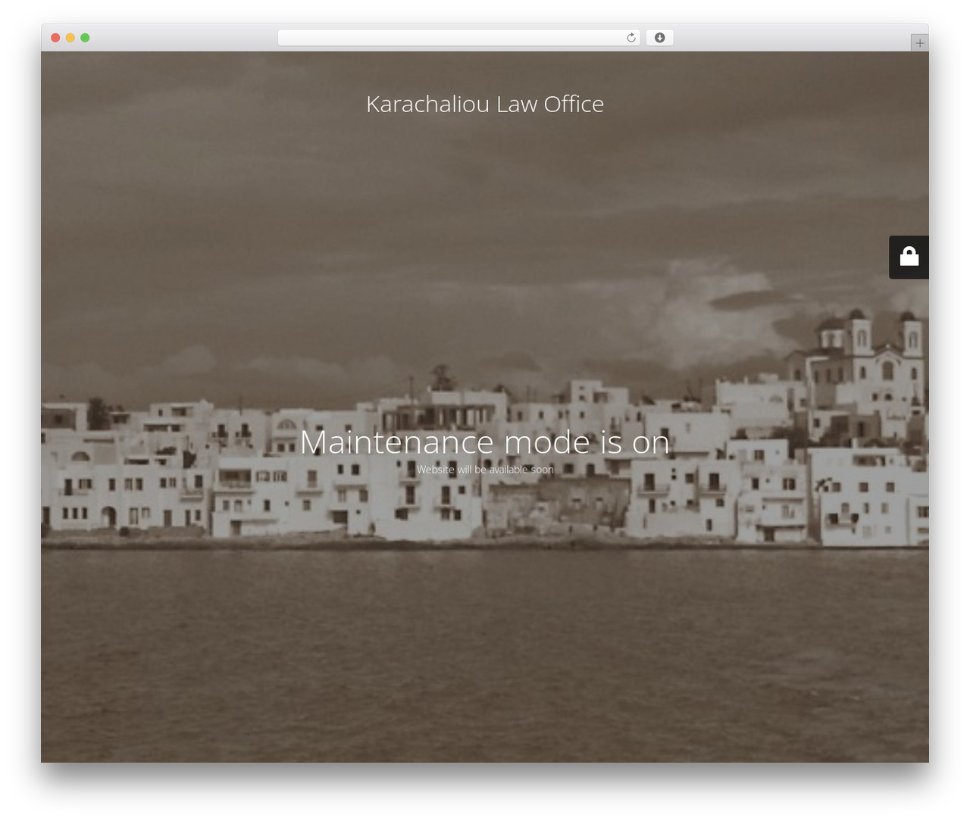Click the lock login icon

909,258
